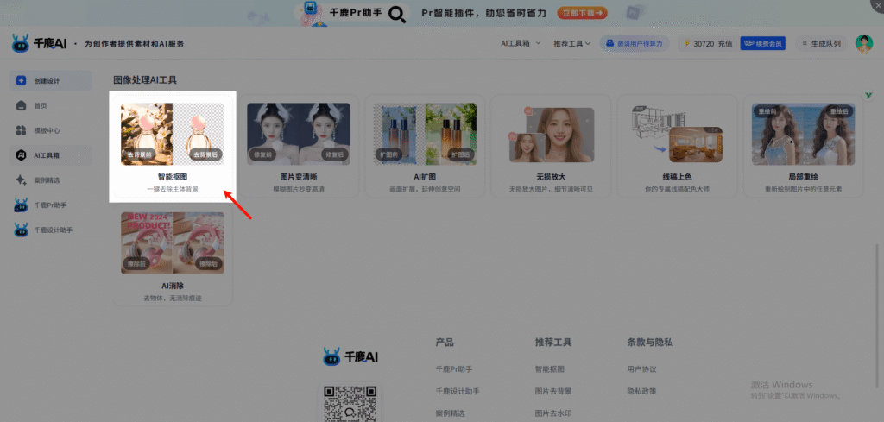This screenshot has width=884, height=422.
Task: Click the 图像处理AI工具 section heading
Action: pyautogui.click(x=145, y=80)
